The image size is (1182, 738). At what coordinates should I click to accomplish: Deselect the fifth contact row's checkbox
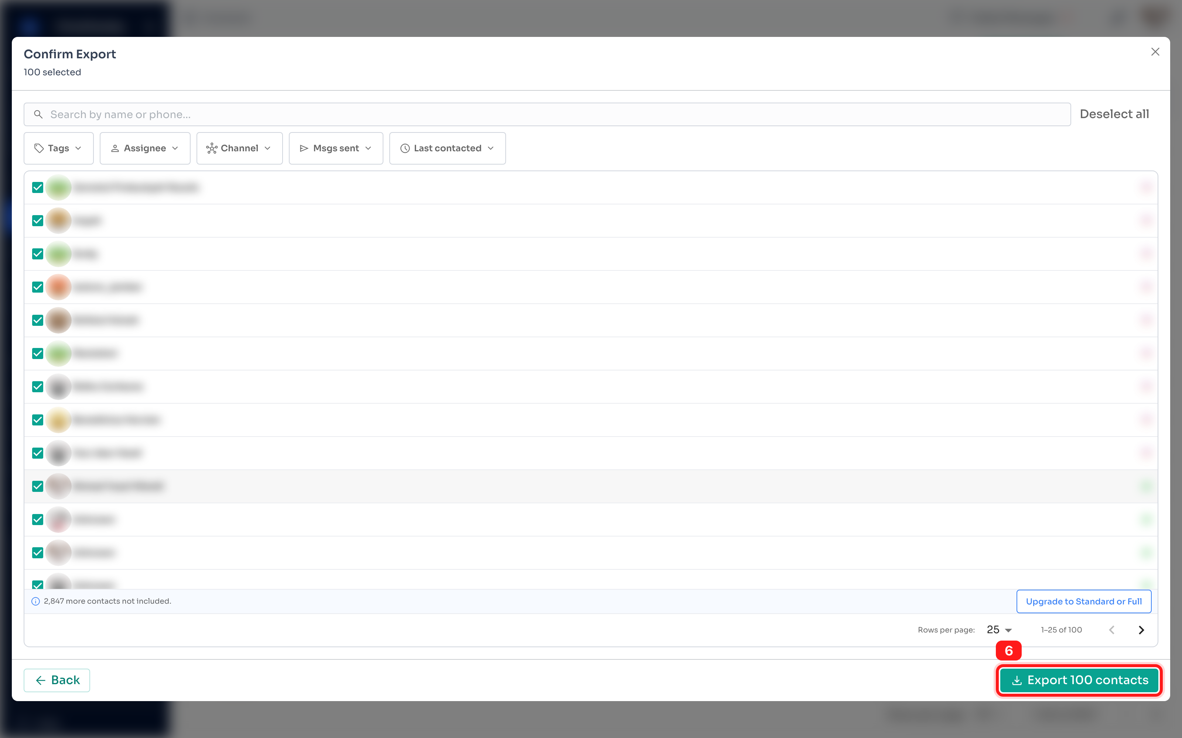click(38, 320)
